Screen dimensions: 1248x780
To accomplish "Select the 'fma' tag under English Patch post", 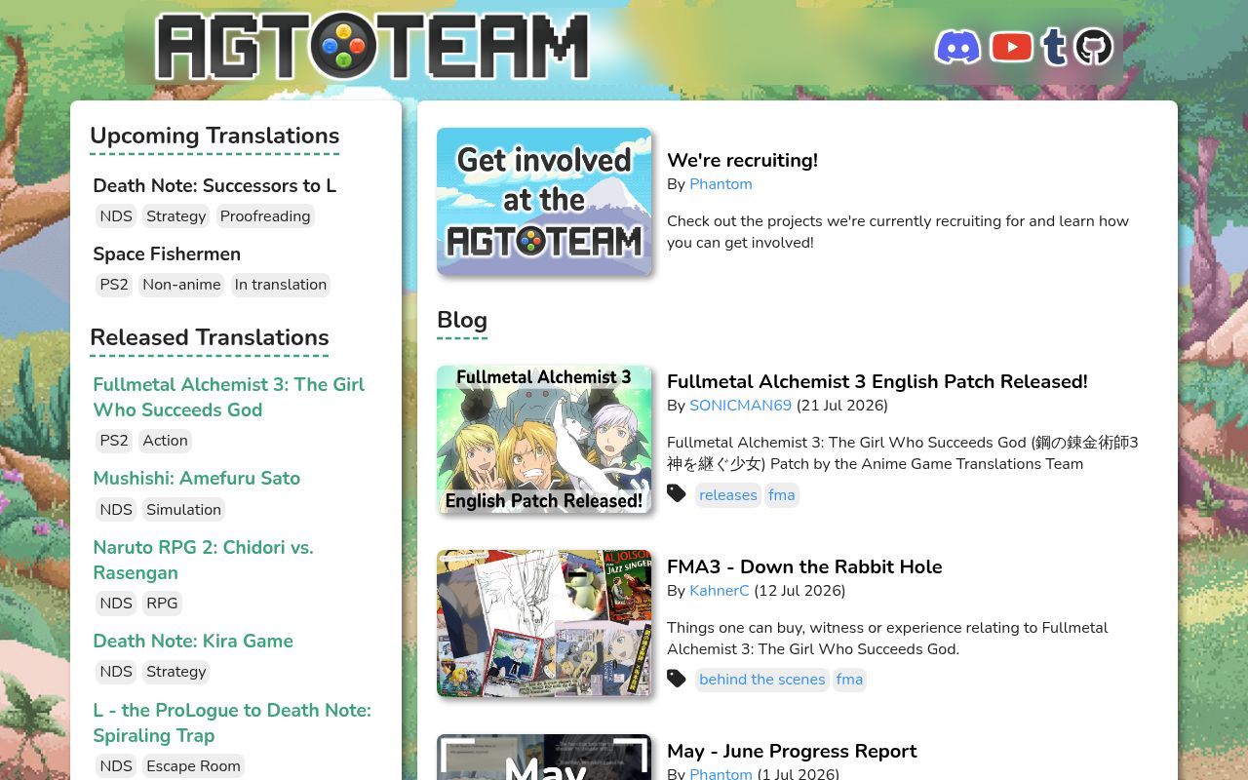I will [x=782, y=495].
